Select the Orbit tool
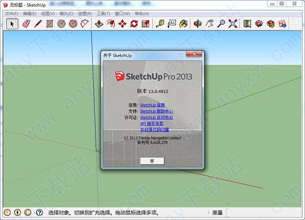Viewport: 305px width, 220px height. (x=198, y=24)
